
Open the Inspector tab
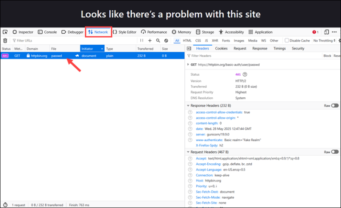coord(23,32)
